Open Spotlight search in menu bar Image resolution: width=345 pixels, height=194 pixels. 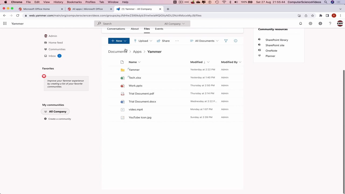tap(326, 2)
